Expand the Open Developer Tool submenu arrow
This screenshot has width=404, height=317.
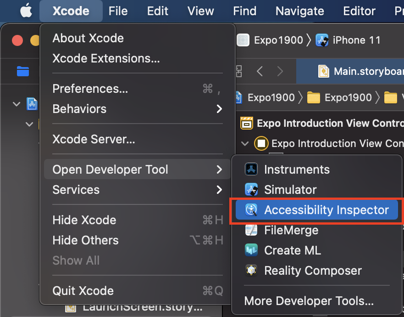pyautogui.click(x=219, y=170)
